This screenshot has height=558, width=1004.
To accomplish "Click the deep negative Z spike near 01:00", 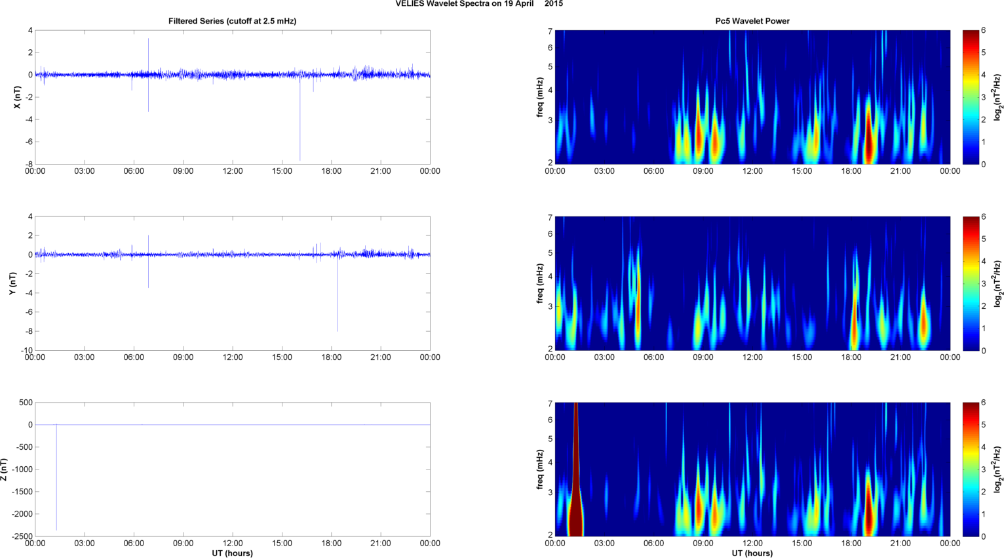I will 56,477.
